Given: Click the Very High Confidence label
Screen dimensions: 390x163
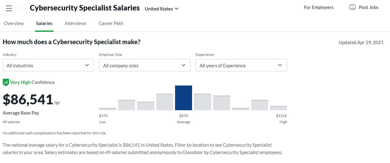Looking at the screenshot, I should [32, 82].
